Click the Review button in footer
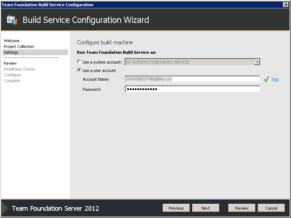 tap(241, 208)
